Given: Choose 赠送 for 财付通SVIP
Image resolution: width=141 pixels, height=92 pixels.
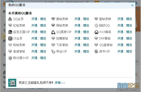Looking at the screenshot, I should [x=43, y=58].
